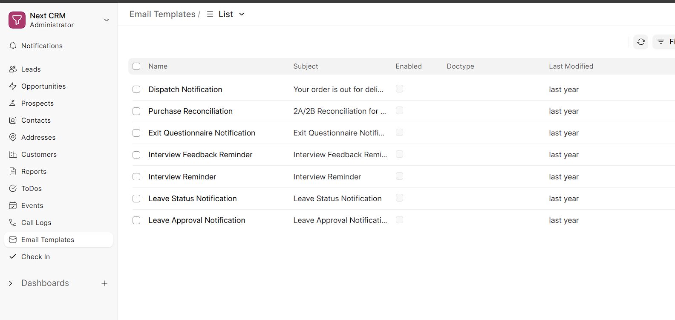The image size is (675, 320).
Task: Click the Call Logs phone icon
Action: click(x=13, y=222)
